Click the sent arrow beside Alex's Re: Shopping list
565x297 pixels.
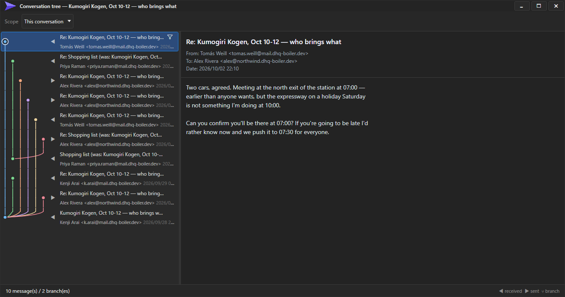(x=53, y=139)
